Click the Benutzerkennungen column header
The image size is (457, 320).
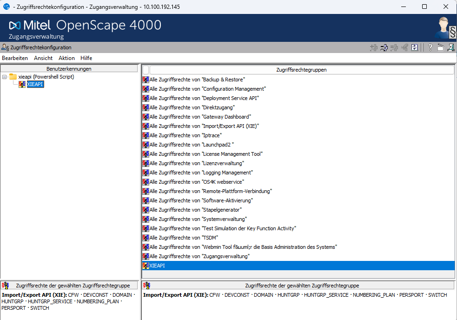(69, 69)
